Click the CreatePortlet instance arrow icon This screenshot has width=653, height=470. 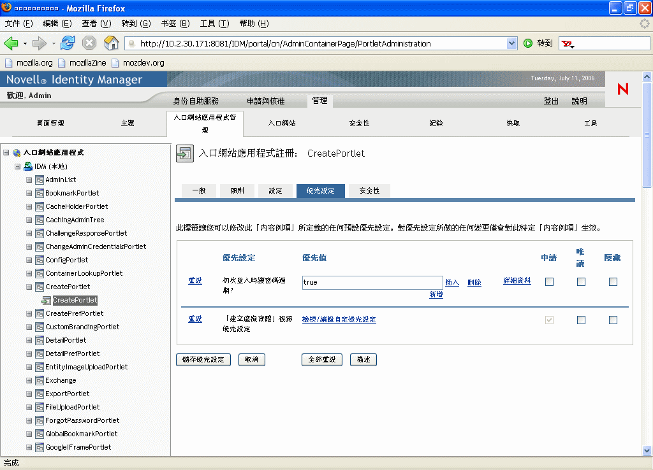click(x=46, y=301)
